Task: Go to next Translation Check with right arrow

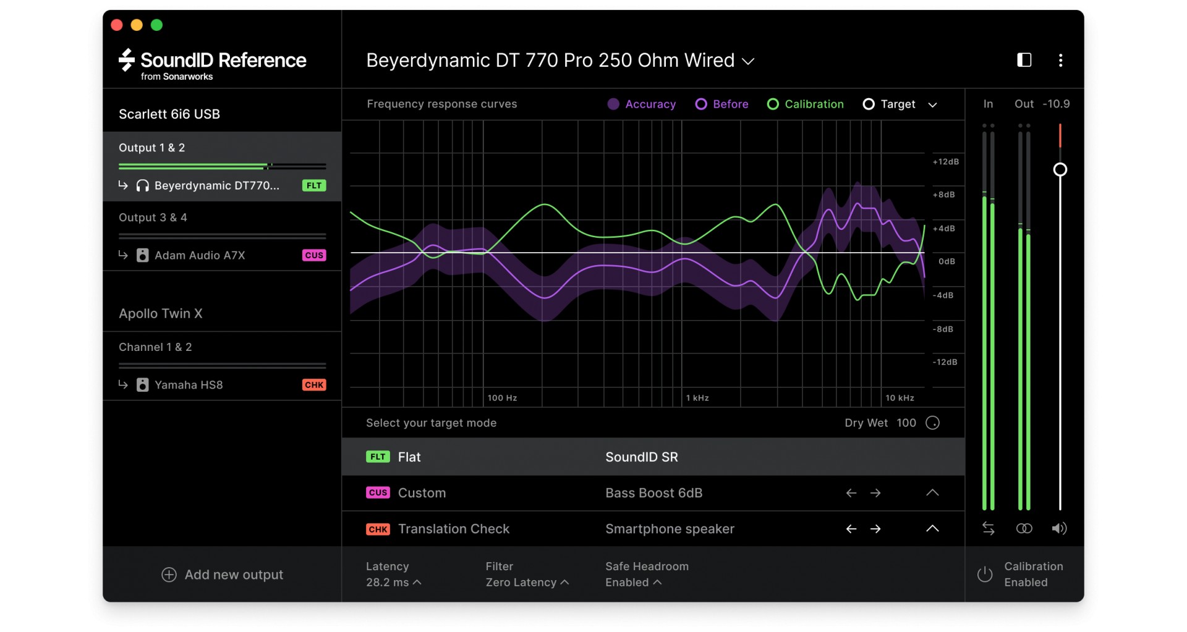Action: 875,529
